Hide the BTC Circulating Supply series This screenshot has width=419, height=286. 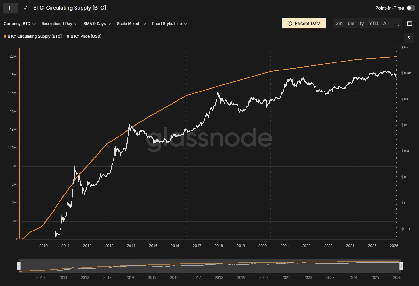(x=33, y=36)
